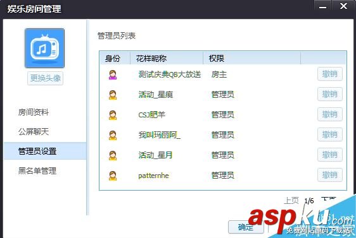
Task: Revoke admin patternhe with 撤销
Action: [x=330, y=175]
